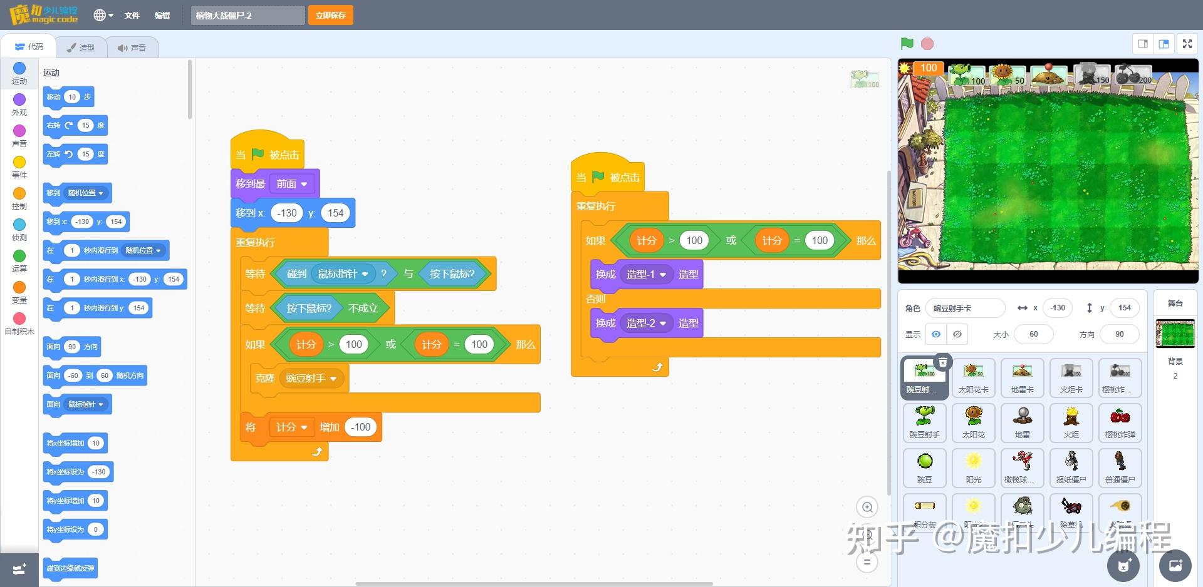Click the add sprite cat button
Image resolution: width=1203 pixels, height=587 pixels.
1124,566
